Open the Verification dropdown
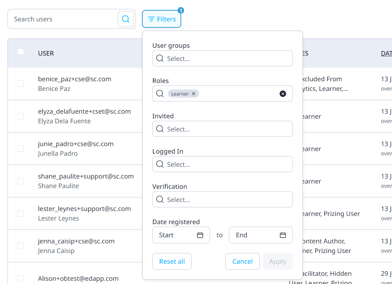 pyautogui.click(x=222, y=199)
